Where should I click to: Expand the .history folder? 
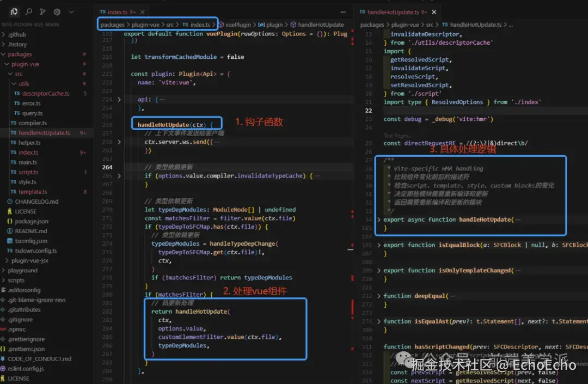[17, 44]
